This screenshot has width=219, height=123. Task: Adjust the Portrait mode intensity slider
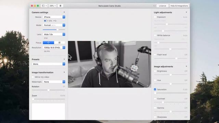click(57, 30)
